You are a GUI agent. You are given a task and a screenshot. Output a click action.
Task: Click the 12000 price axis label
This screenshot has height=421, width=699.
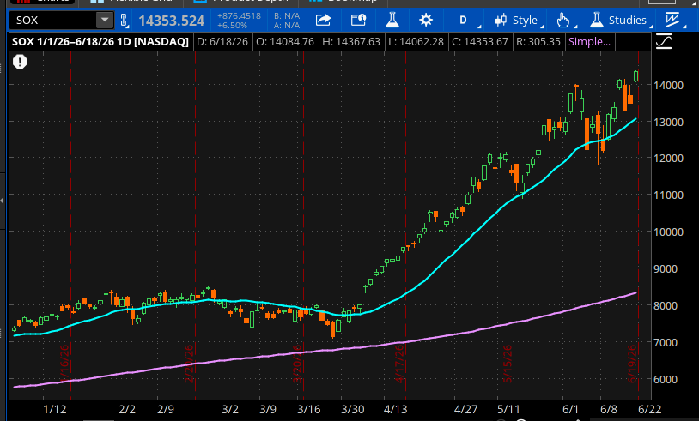click(668, 159)
